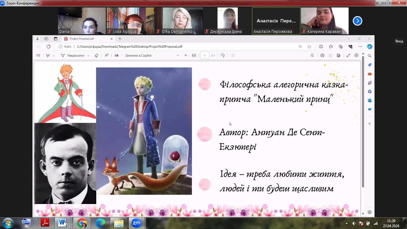Click the Edge address bar URL
Screen dimensions: 407x229
point(130,47)
